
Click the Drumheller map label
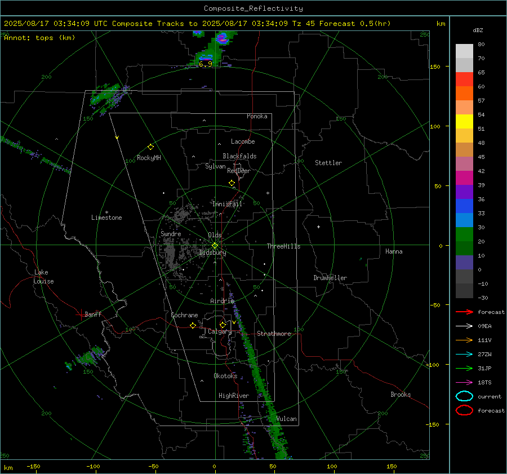[x=330, y=278]
